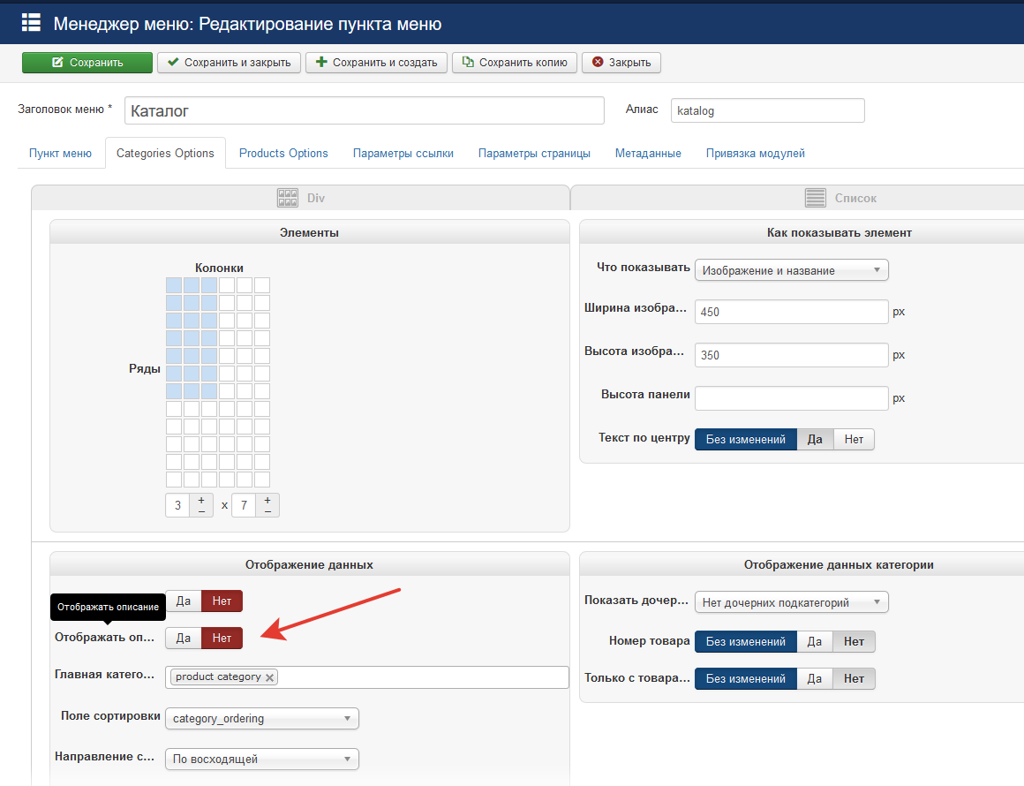This screenshot has width=1024, height=786.
Task: Set Номер товара to Нет
Action: (854, 642)
